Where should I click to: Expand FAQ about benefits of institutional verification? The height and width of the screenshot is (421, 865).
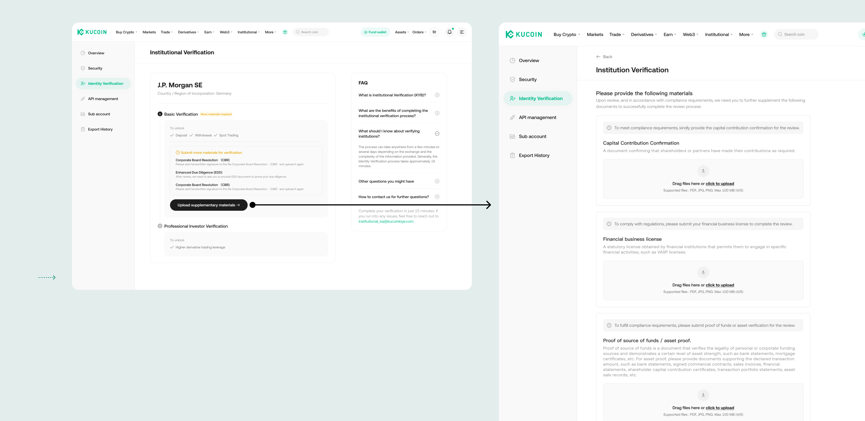pyautogui.click(x=437, y=113)
